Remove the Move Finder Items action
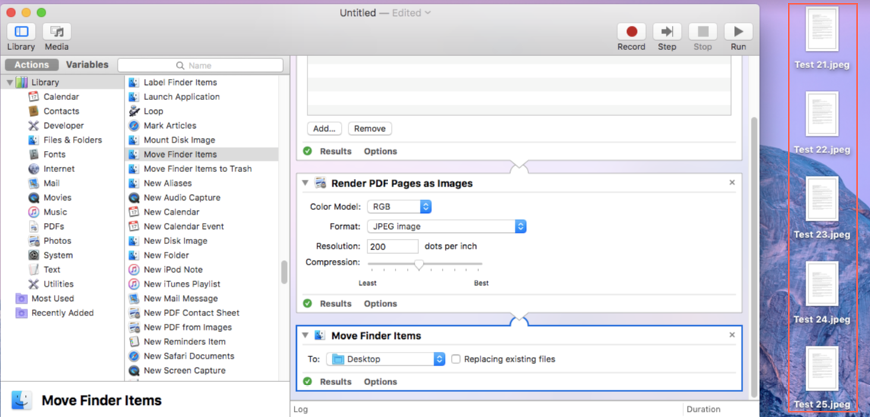This screenshot has height=417, width=870. [x=732, y=334]
